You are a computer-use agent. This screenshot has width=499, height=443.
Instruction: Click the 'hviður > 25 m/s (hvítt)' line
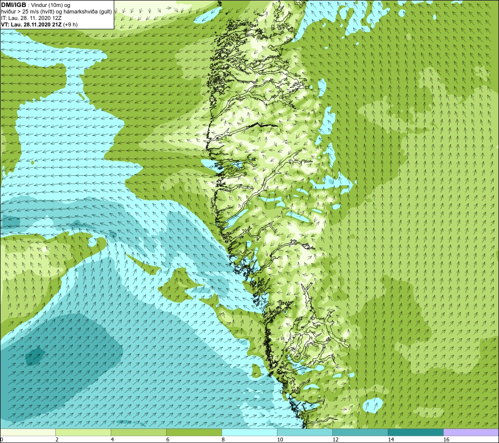pos(56,12)
